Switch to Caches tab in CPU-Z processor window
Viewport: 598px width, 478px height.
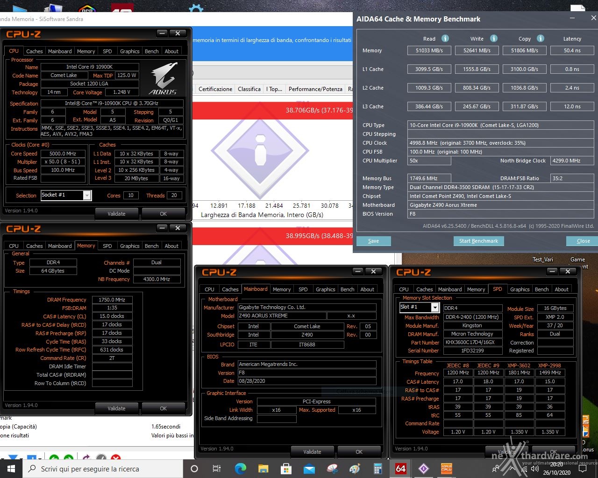[34, 51]
